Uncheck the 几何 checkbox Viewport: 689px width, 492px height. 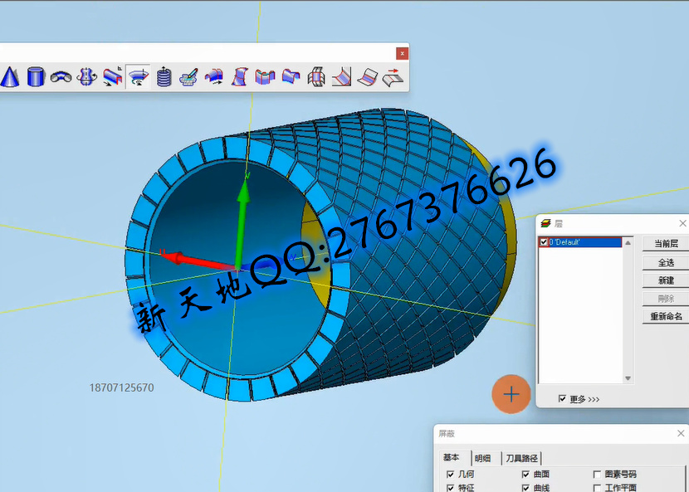pyautogui.click(x=451, y=475)
